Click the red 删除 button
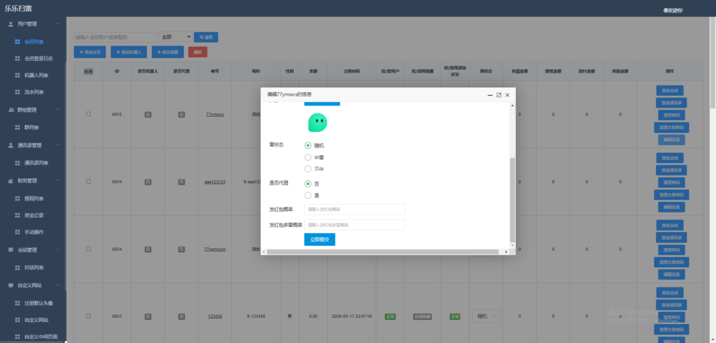 [198, 52]
